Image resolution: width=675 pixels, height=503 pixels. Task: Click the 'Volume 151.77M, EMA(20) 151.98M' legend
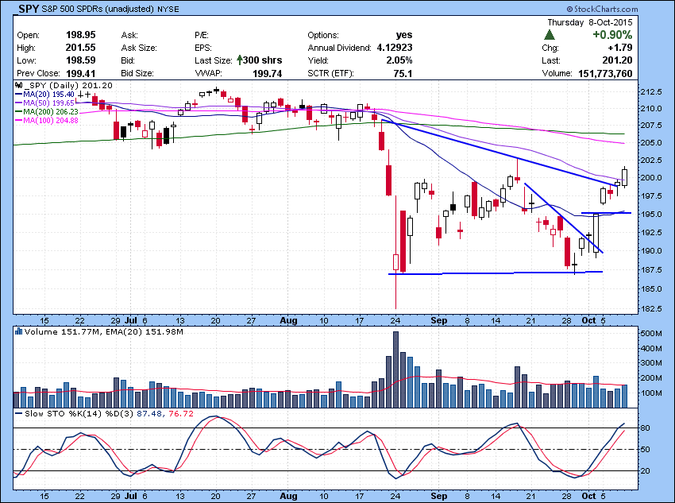pos(104,331)
